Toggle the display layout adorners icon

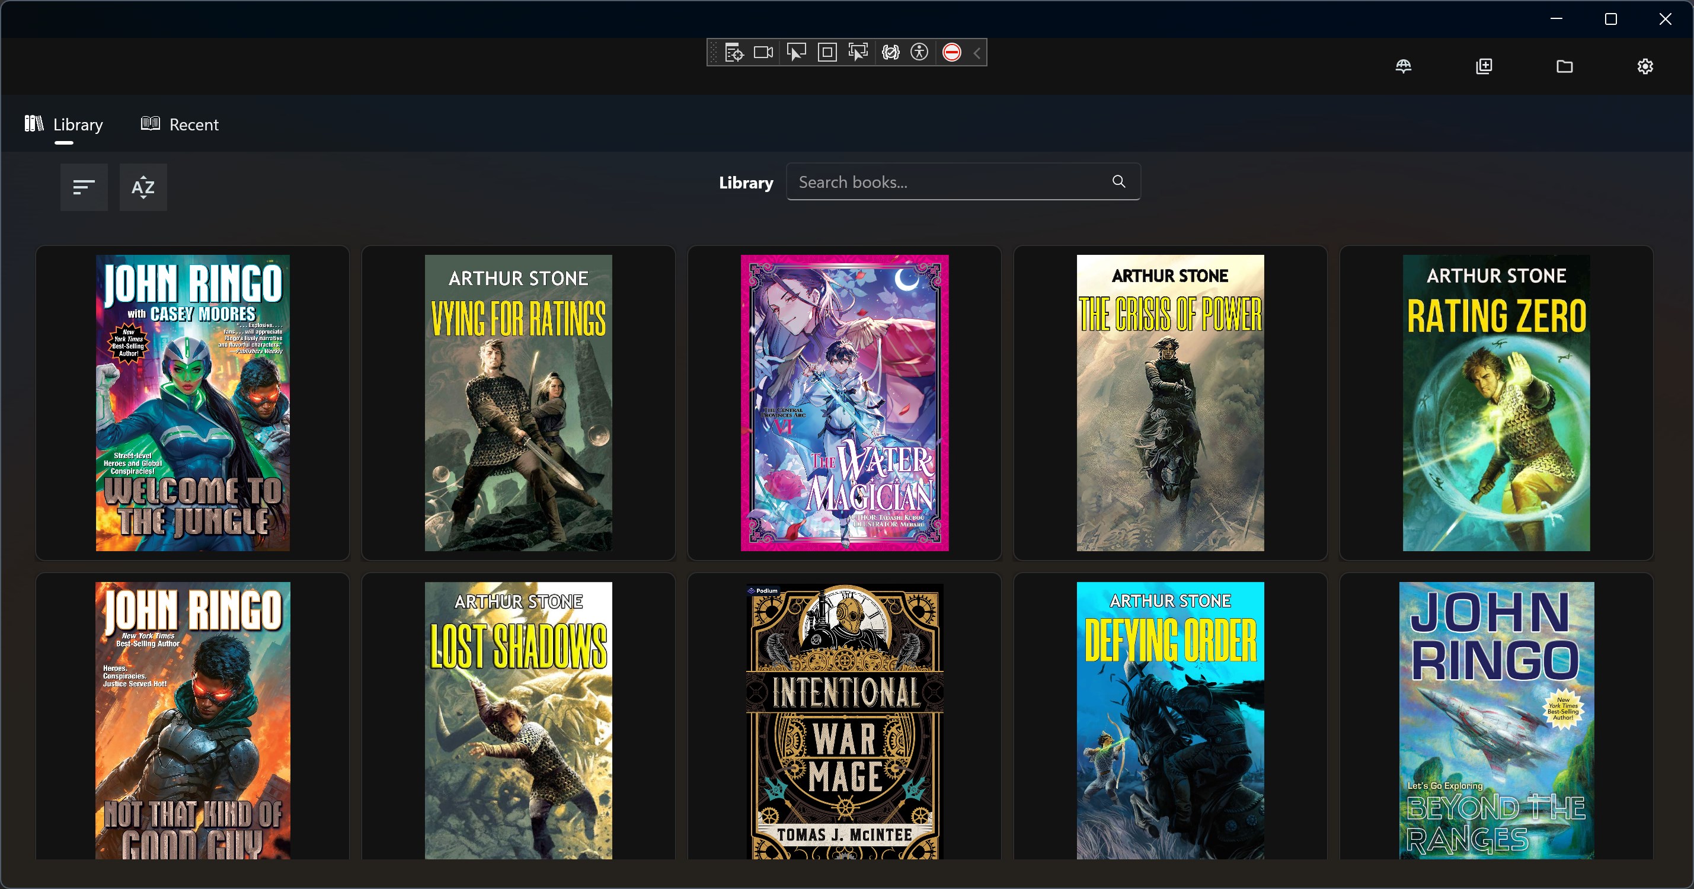827,53
